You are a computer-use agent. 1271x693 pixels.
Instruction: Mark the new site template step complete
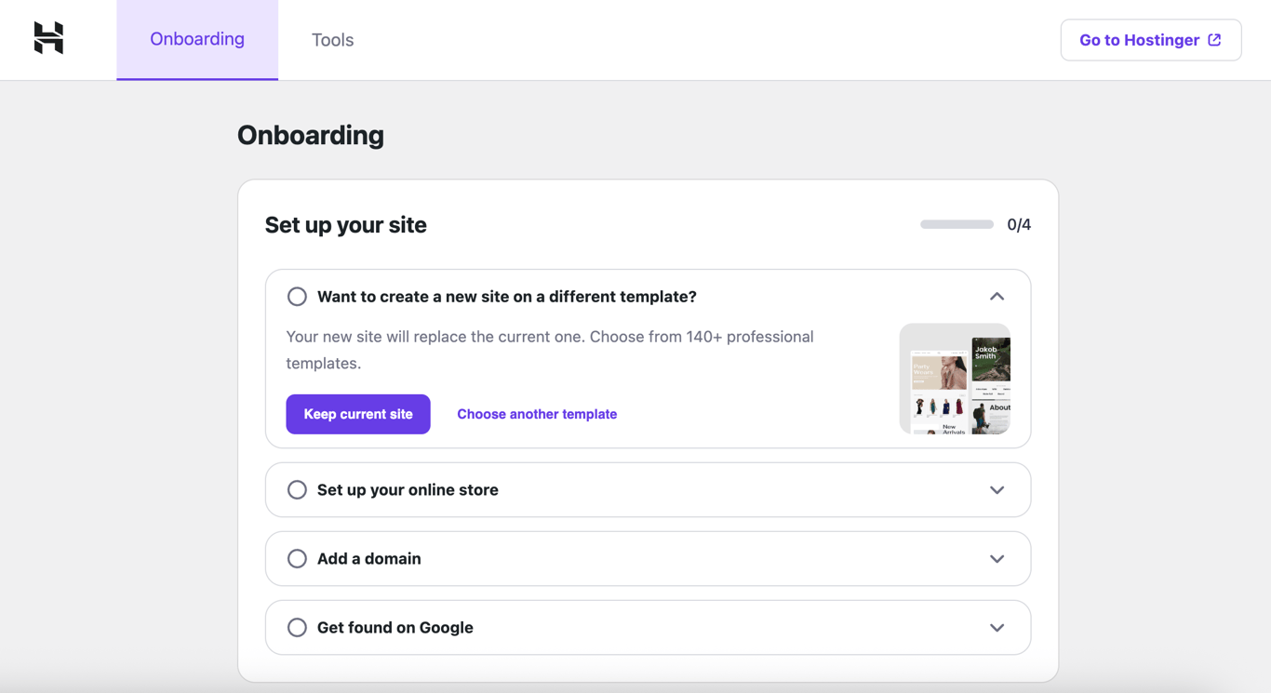(297, 296)
